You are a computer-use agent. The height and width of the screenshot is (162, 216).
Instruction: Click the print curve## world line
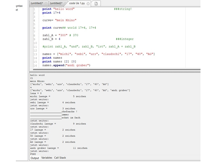point(69,28)
